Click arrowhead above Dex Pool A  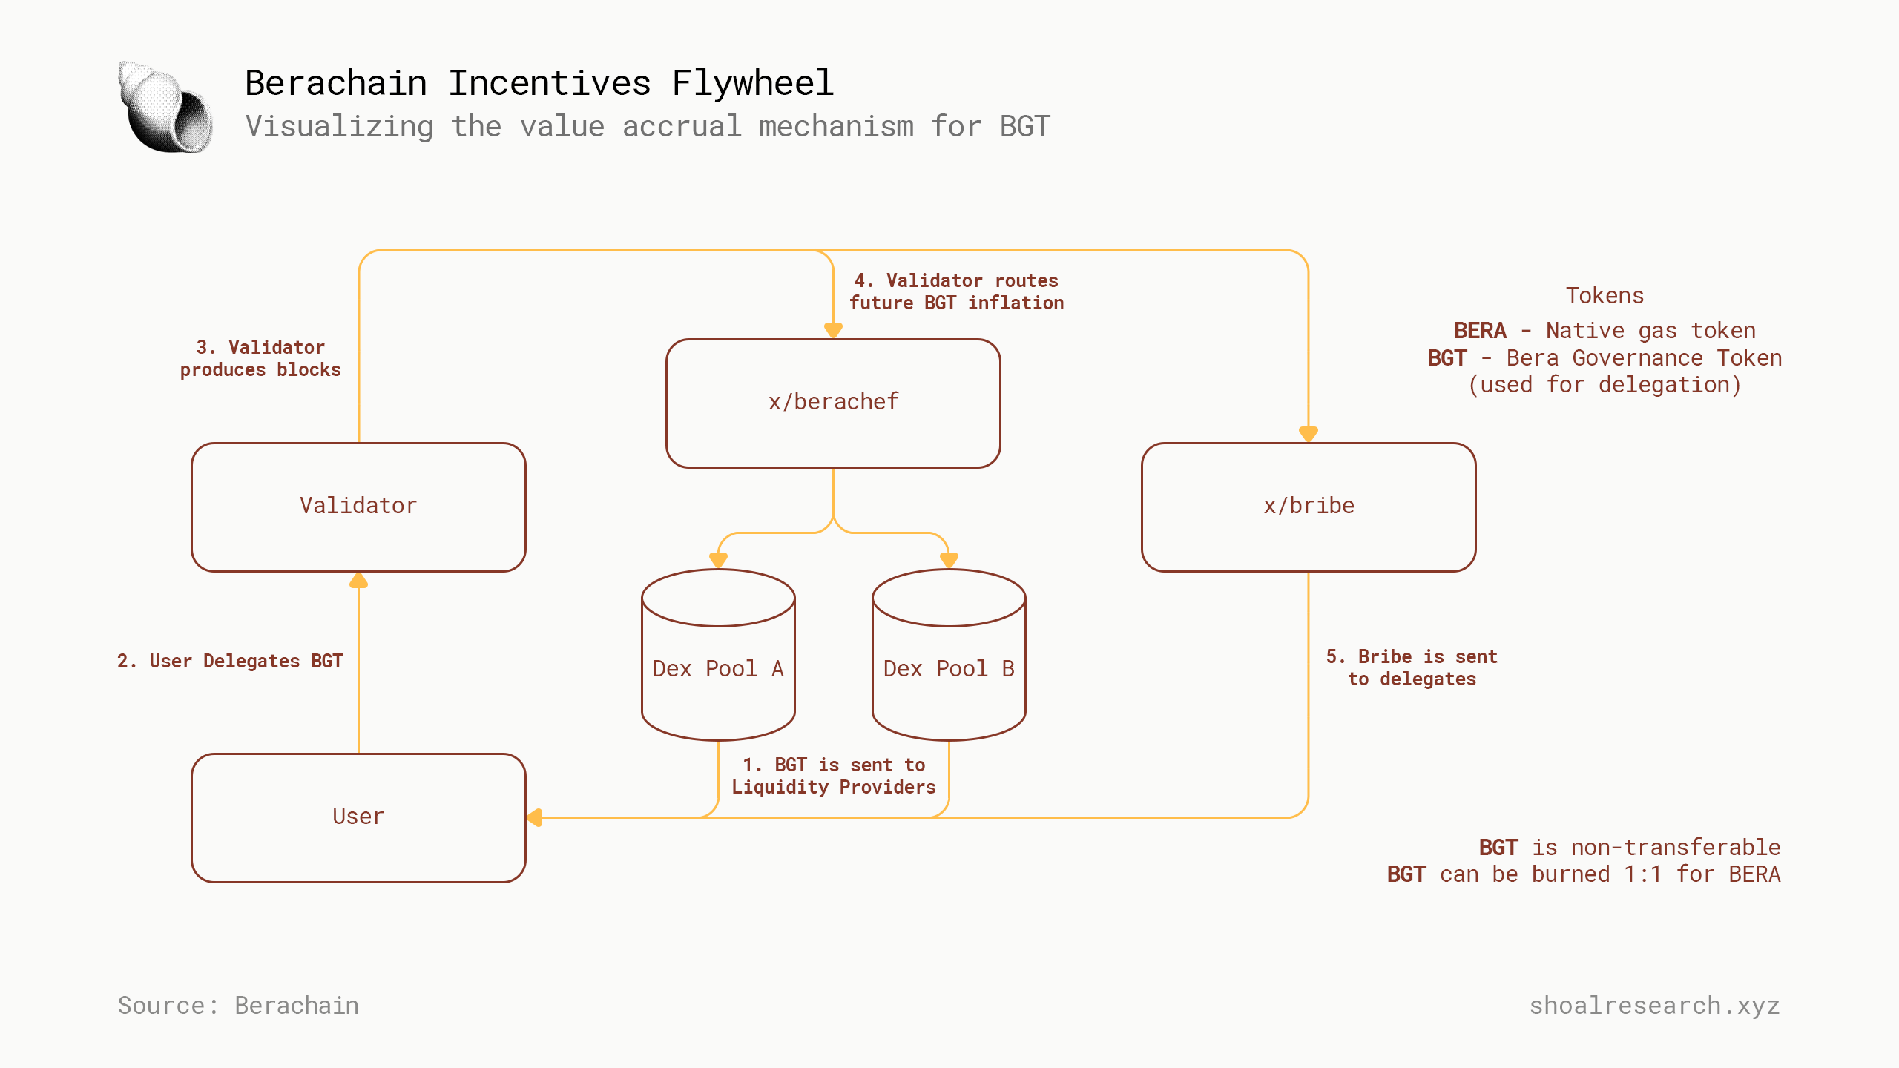pyautogui.click(x=718, y=560)
